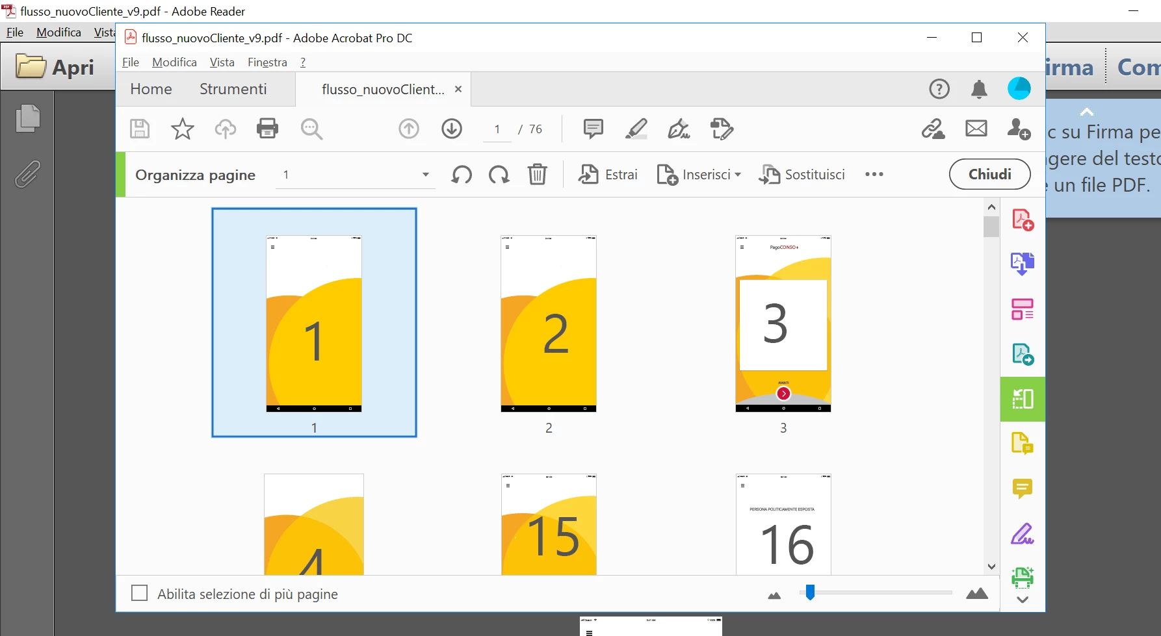Expand more tools with the right pane bottom chevron

1023,600
